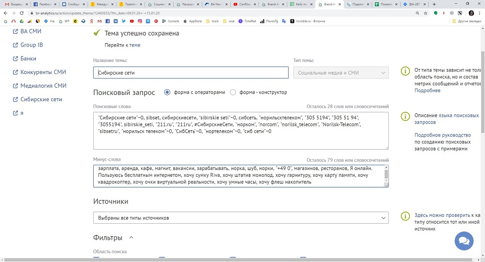The height and width of the screenshot is (262, 485).
Task: Open 'Другие закладки' folder
Action: (467, 21)
